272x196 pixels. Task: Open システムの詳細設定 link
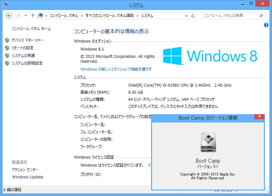(27, 63)
